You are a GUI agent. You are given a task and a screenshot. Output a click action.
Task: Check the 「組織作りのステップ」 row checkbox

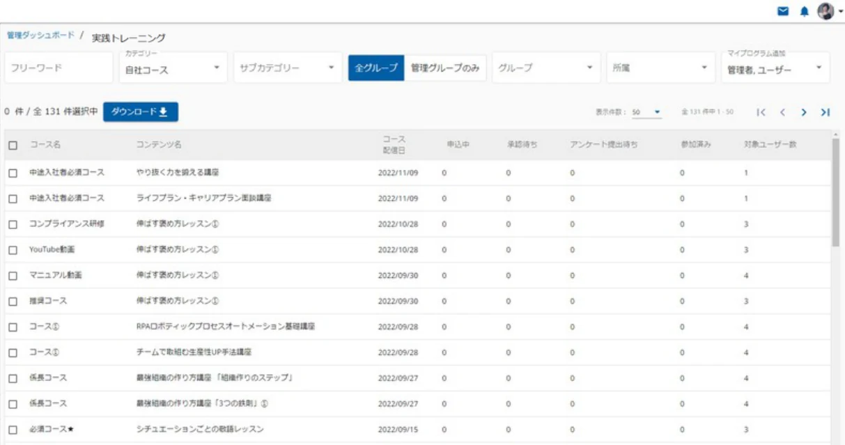[13, 379]
